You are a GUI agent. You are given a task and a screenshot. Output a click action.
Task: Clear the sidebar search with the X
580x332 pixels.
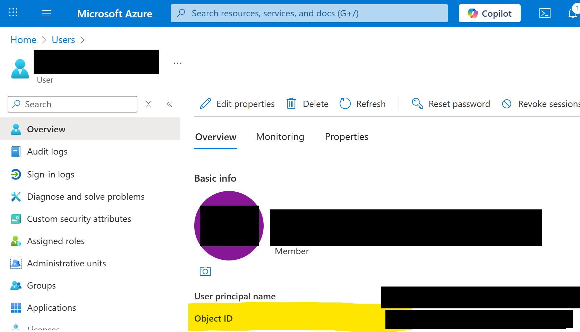point(148,104)
